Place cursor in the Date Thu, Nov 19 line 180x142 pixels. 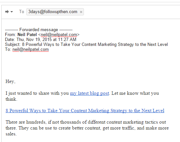tap(40, 40)
